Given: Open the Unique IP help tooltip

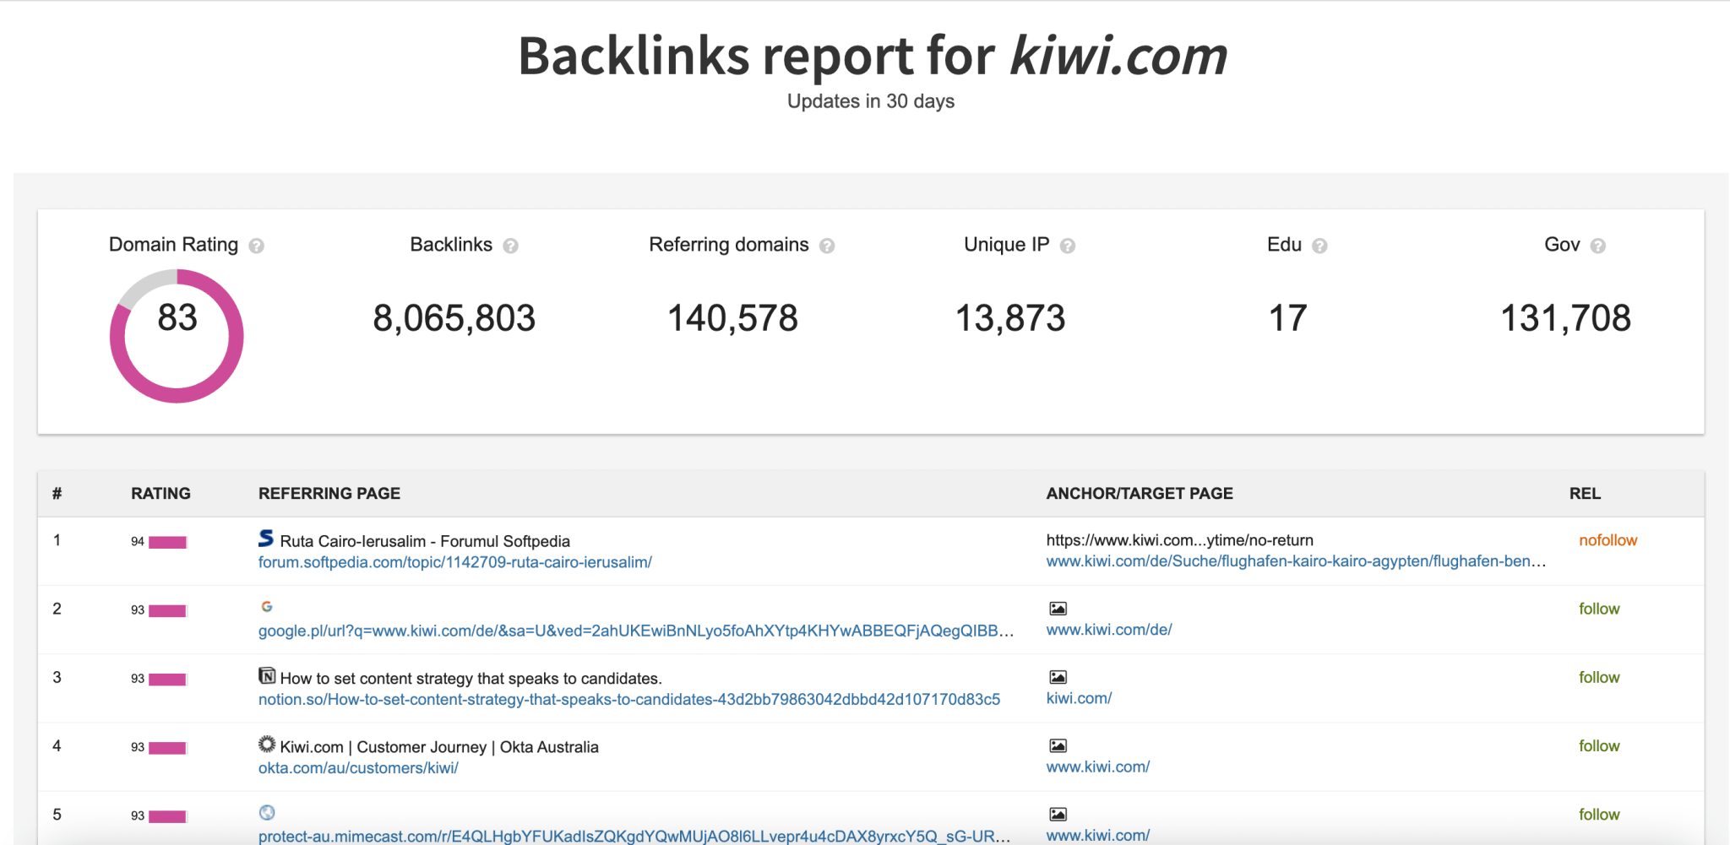Looking at the screenshot, I should pos(1068,245).
